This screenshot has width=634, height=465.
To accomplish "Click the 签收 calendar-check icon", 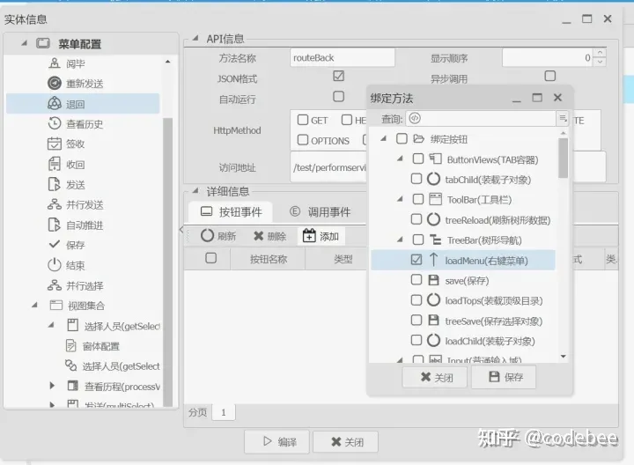I will (55, 144).
